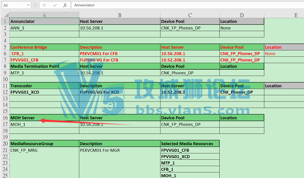Viewport: 304px width, 178px height.
Task: Click the red None cell in row 6
Action: coord(284,54)
